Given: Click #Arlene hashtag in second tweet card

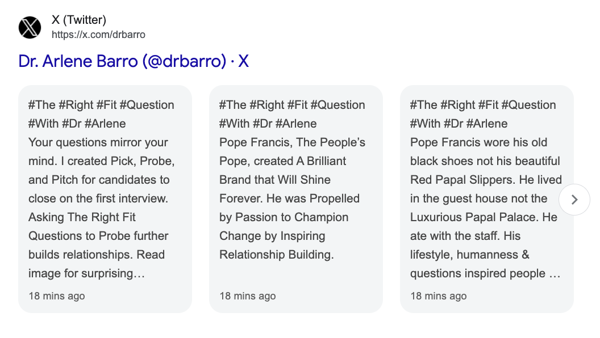Looking at the screenshot, I should point(296,124).
